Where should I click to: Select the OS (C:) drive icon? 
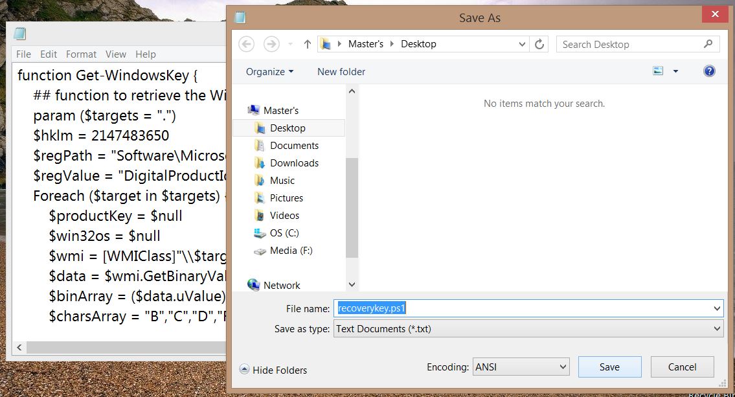pos(259,233)
